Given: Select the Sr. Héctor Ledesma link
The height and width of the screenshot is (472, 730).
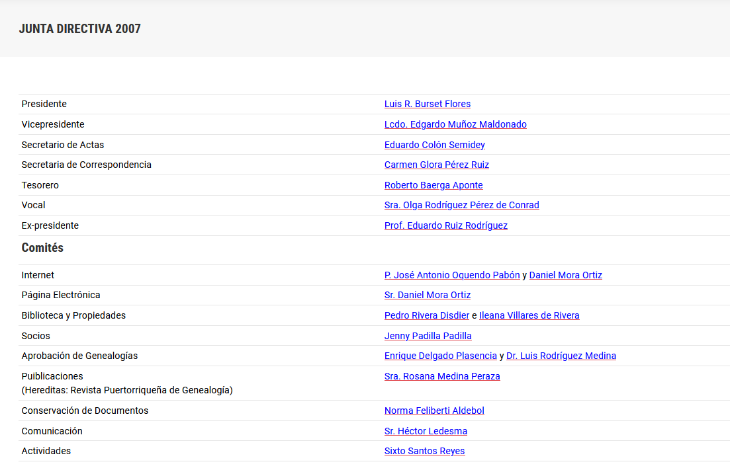Looking at the screenshot, I should (426, 431).
